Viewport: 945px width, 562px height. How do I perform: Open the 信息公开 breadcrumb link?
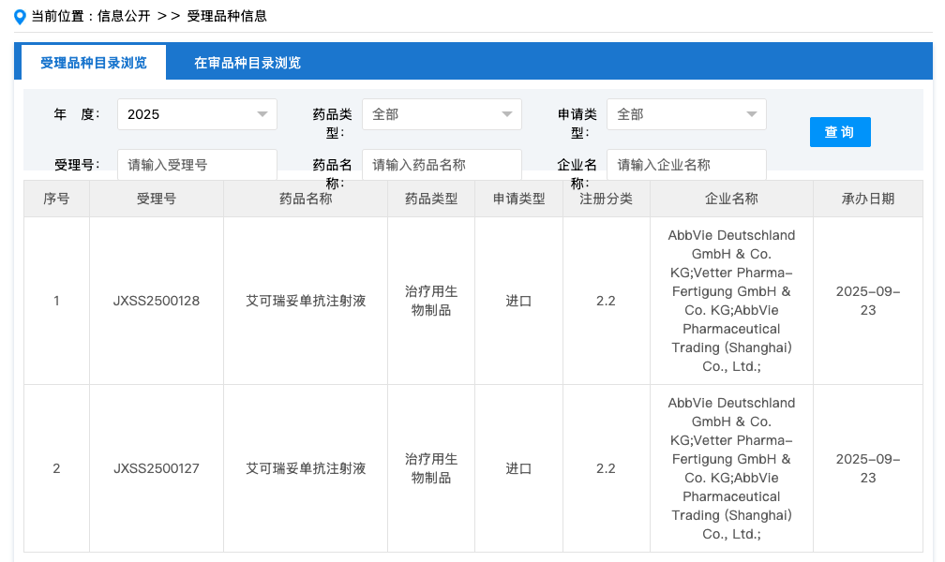coord(124,16)
